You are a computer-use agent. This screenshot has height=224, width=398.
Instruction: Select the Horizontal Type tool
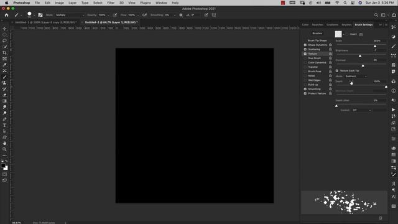click(x=4, y=125)
